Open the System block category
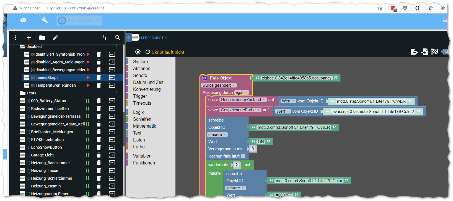Screen dimensions: 453x201 coord(140,61)
